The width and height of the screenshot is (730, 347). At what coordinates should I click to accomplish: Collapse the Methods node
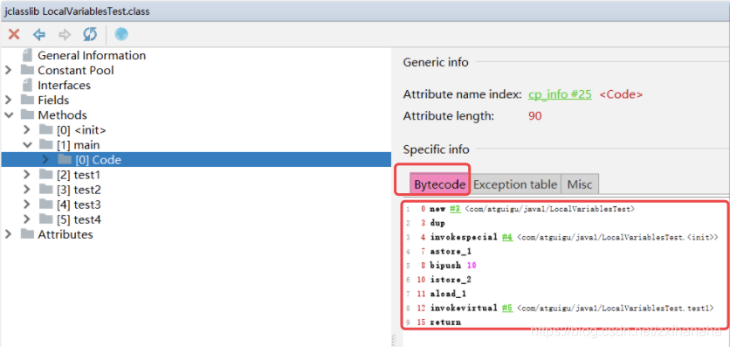tap(8, 115)
